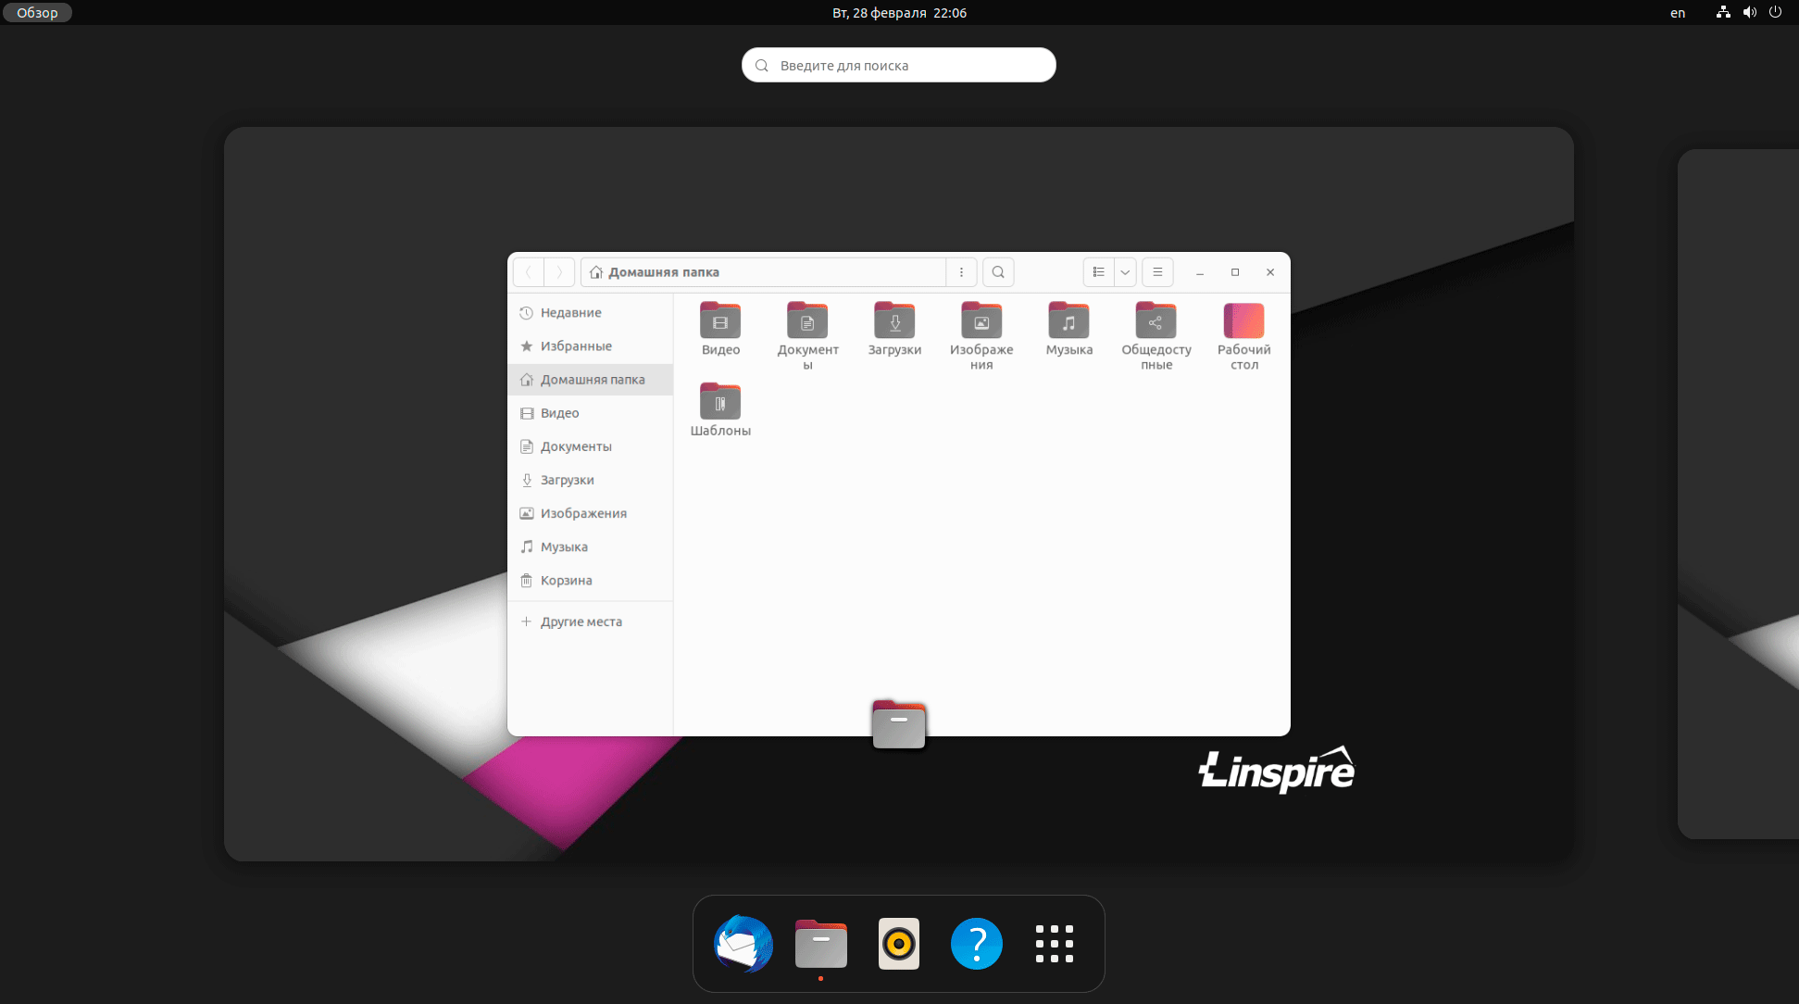
Task: Select Корзина in the sidebar
Action: (566, 581)
